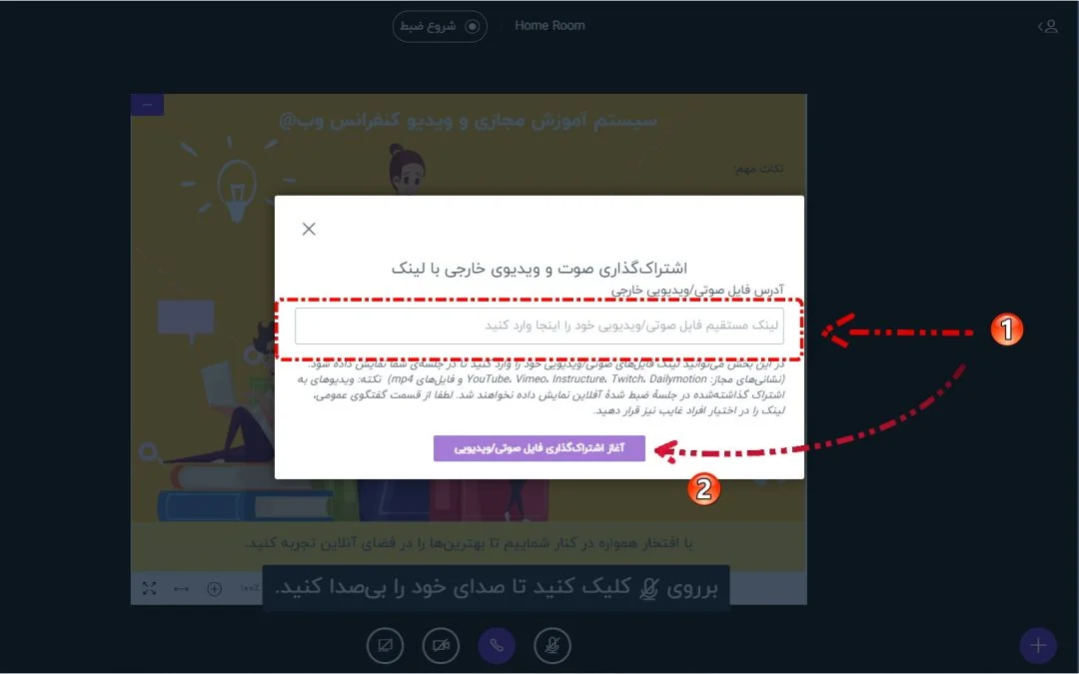Screen dimensions: 1079x674
Task: Click the fit-to-width arrows icon
Action: click(x=181, y=589)
